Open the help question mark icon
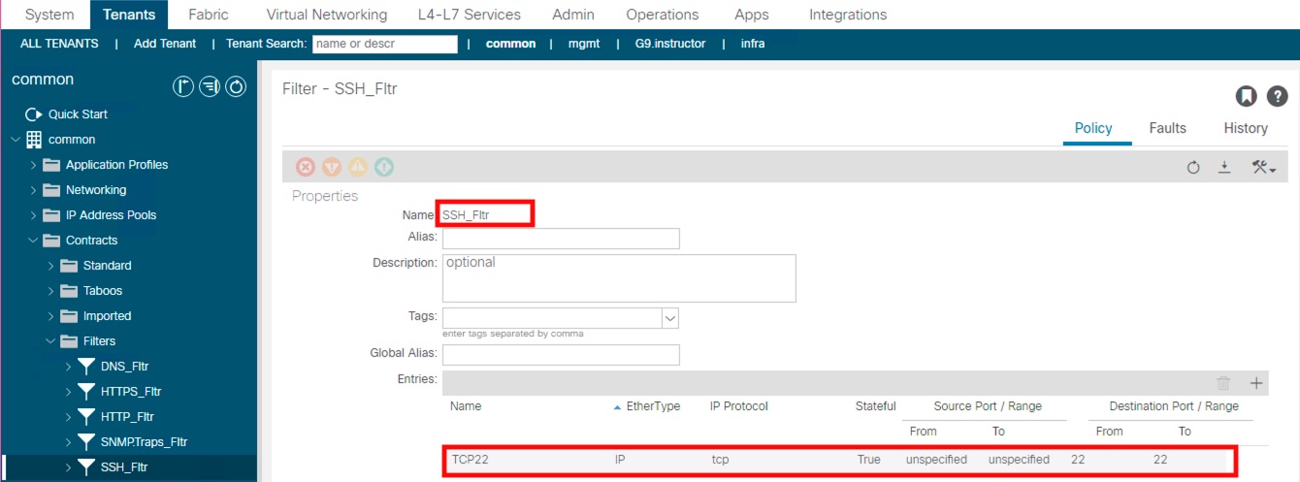The width and height of the screenshot is (1300, 482). (x=1278, y=96)
